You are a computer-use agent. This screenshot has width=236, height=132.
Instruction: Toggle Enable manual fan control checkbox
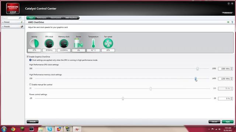pyautogui.click(x=30, y=85)
